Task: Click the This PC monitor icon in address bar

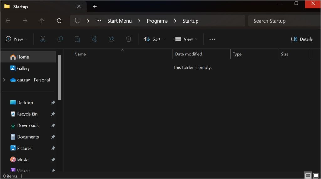Action: 78,20
